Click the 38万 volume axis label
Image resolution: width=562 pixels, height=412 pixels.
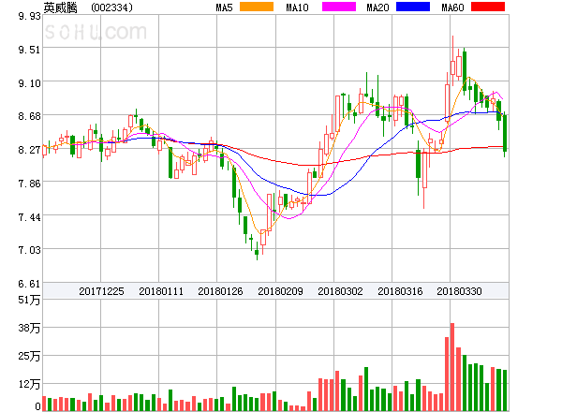(x=29, y=328)
